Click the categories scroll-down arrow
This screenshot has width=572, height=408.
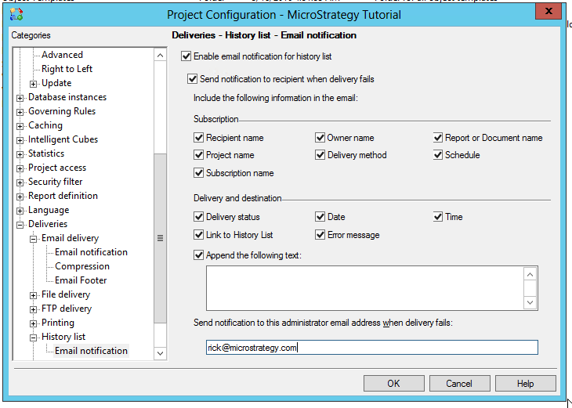coord(160,353)
